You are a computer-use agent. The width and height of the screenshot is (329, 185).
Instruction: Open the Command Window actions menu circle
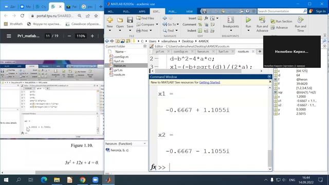click(269, 77)
